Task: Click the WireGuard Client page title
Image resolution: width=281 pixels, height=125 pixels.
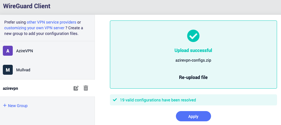Action: [27, 6]
